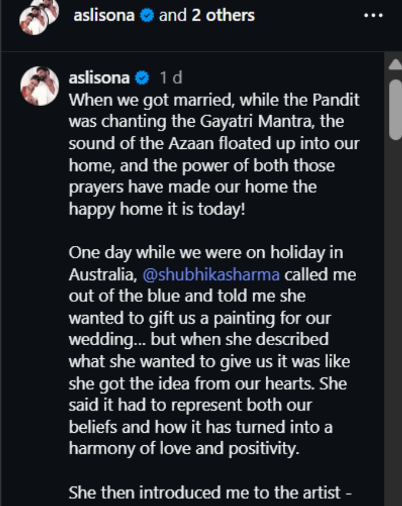Open aslisona profile from the post header
Screen dimensions: 402x506
(x=104, y=15)
